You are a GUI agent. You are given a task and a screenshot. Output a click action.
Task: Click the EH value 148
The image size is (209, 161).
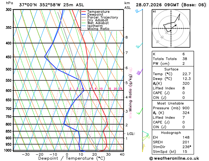[x=186, y=137]
